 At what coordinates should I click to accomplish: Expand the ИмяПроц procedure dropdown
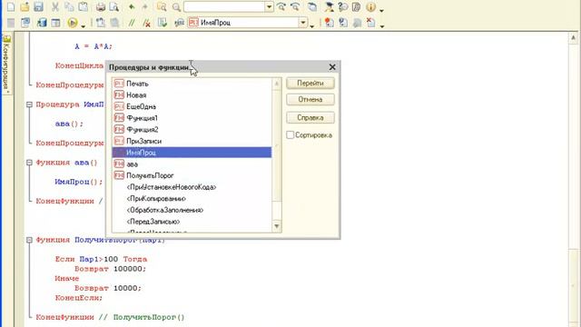coord(303,23)
